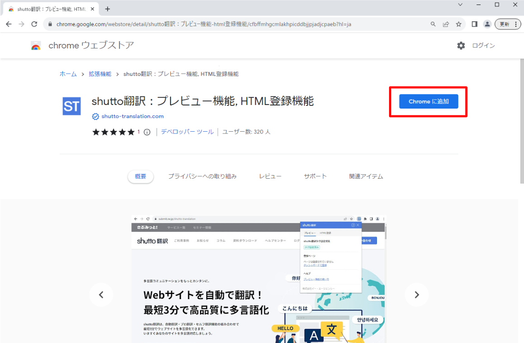Viewport: 524px width, 343px height.
Task: Click the page vertical scrollbar
Action: tap(522, 121)
